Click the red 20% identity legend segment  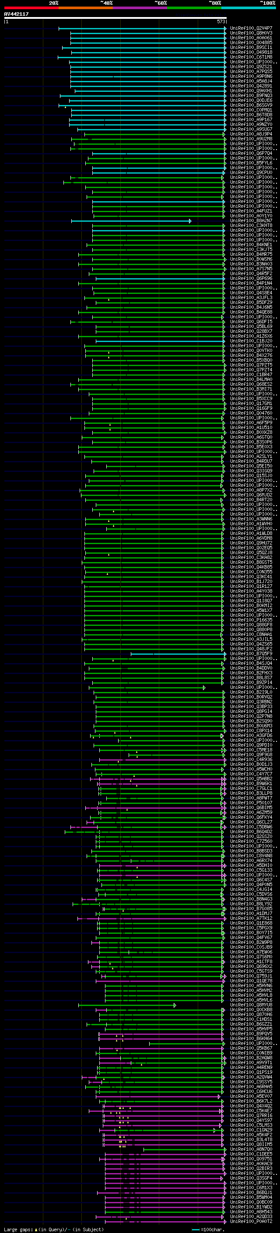pos(31,8)
